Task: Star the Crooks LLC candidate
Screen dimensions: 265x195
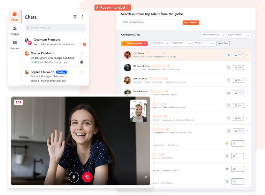Action: click(227, 156)
